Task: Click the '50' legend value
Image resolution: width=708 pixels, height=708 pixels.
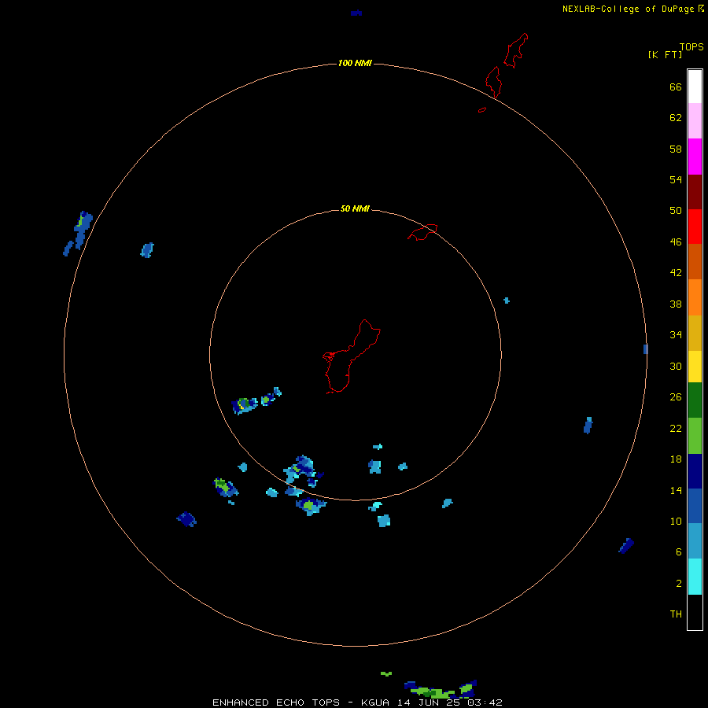Action: [676, 210]
